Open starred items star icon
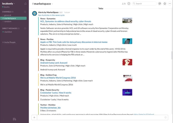 165,4
